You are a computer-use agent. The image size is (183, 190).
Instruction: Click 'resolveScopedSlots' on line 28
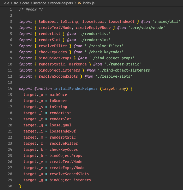69,174
